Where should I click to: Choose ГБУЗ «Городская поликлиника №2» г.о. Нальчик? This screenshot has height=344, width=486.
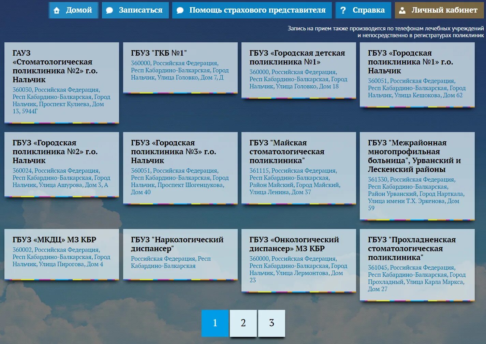(62, 164)
